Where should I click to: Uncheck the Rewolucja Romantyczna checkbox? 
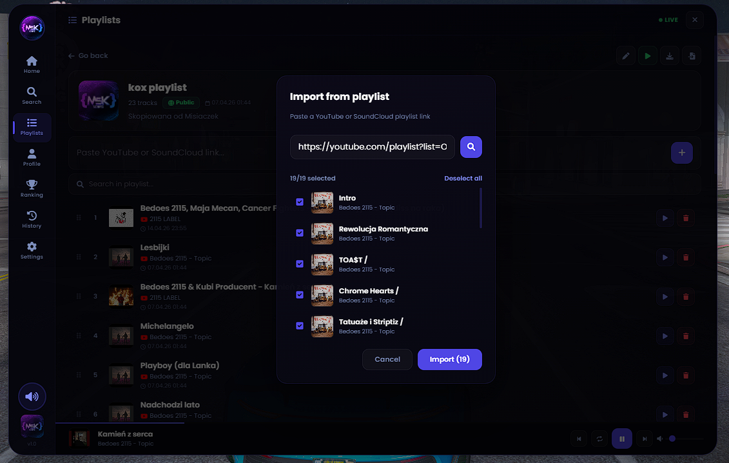point(300,233)
